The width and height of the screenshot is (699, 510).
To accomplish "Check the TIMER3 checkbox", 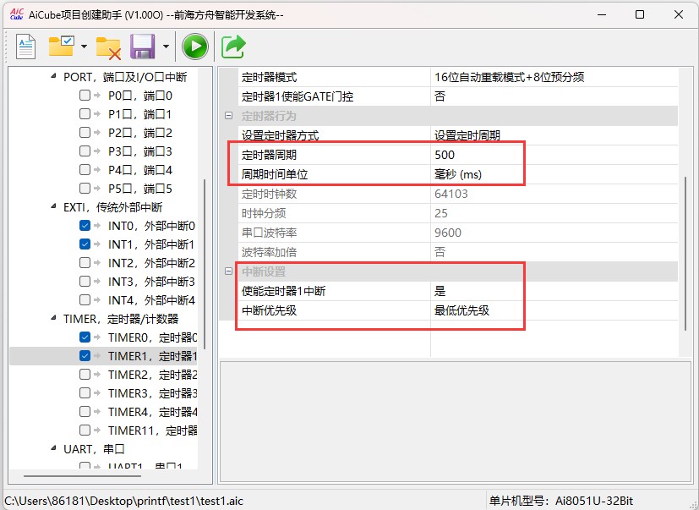I will [x=85, y=392].
